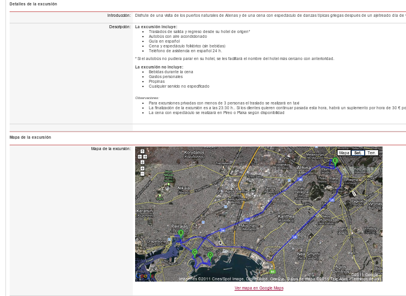
Task: Select the Sat. satellite map view
Action: [358, 153]
